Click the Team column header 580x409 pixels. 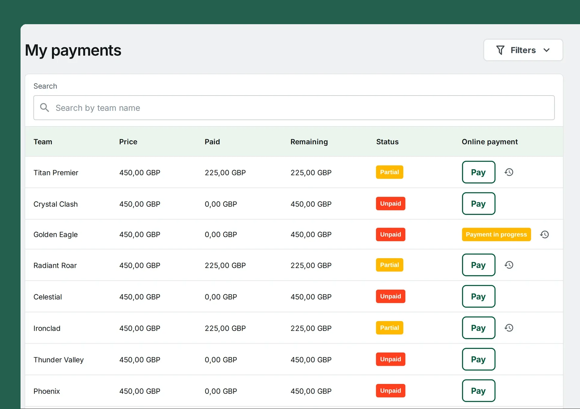point(43,142)
